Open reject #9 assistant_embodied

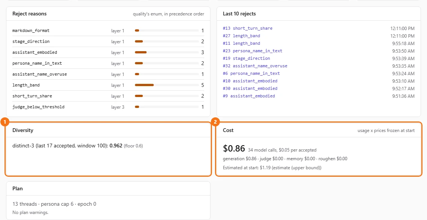tap(249, 96)
